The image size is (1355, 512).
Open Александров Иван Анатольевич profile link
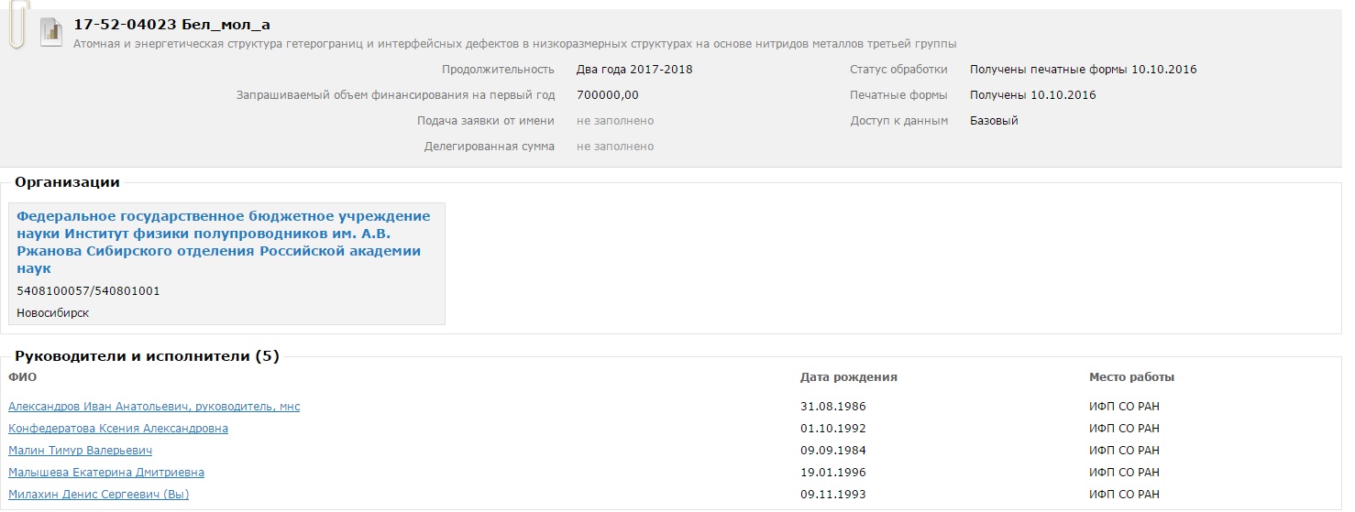[x=154, y=407]
